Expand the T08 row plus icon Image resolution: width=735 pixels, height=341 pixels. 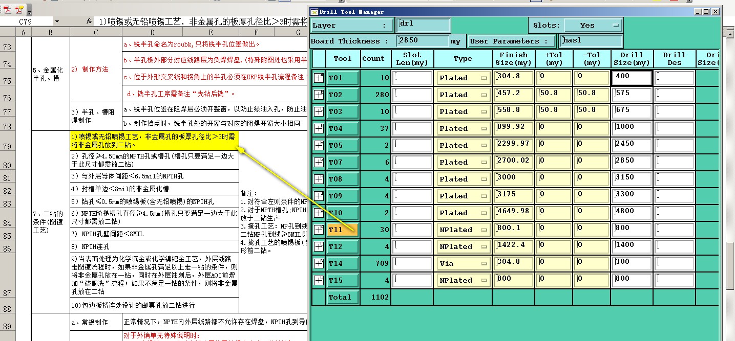[319, 179]
